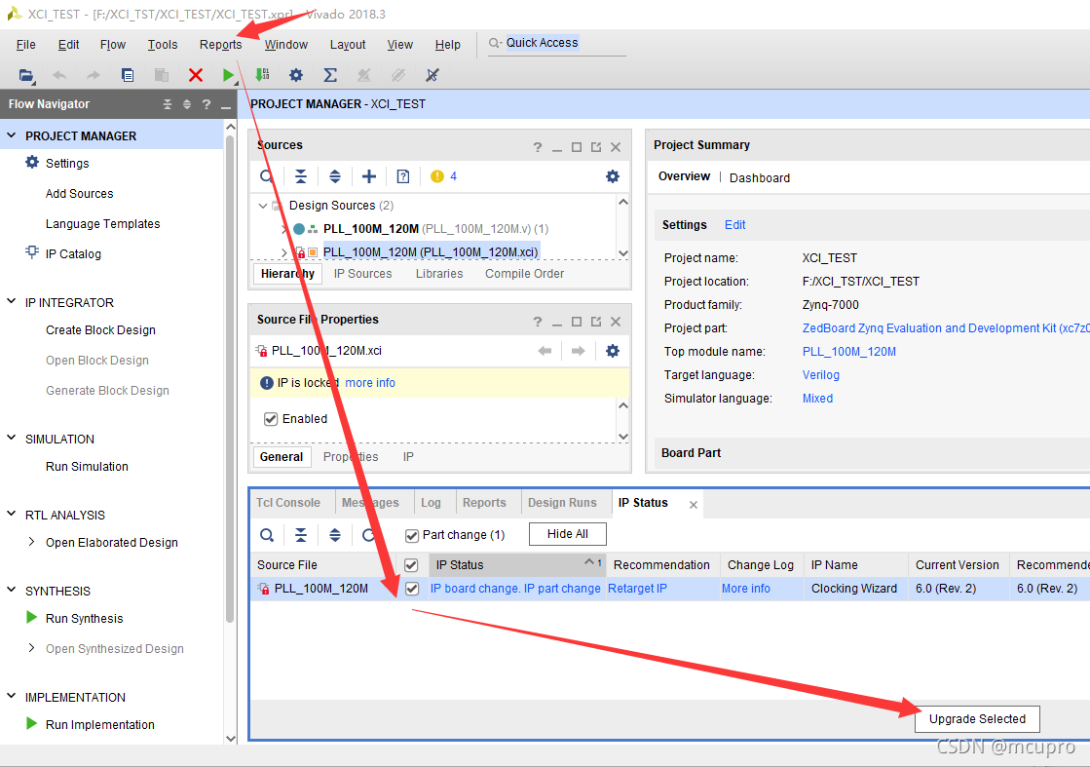This screenshot has height=767, width=1090.
Task: Expand Open Elaborated Design item
Action: (31, 542)
